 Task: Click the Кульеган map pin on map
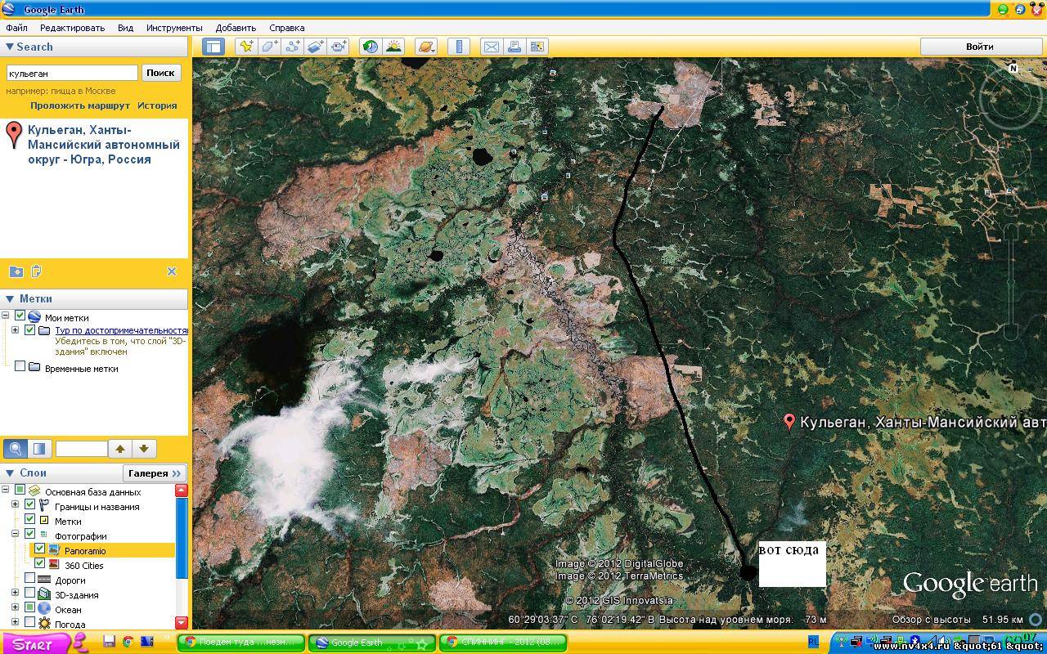(x=789, y=422)
